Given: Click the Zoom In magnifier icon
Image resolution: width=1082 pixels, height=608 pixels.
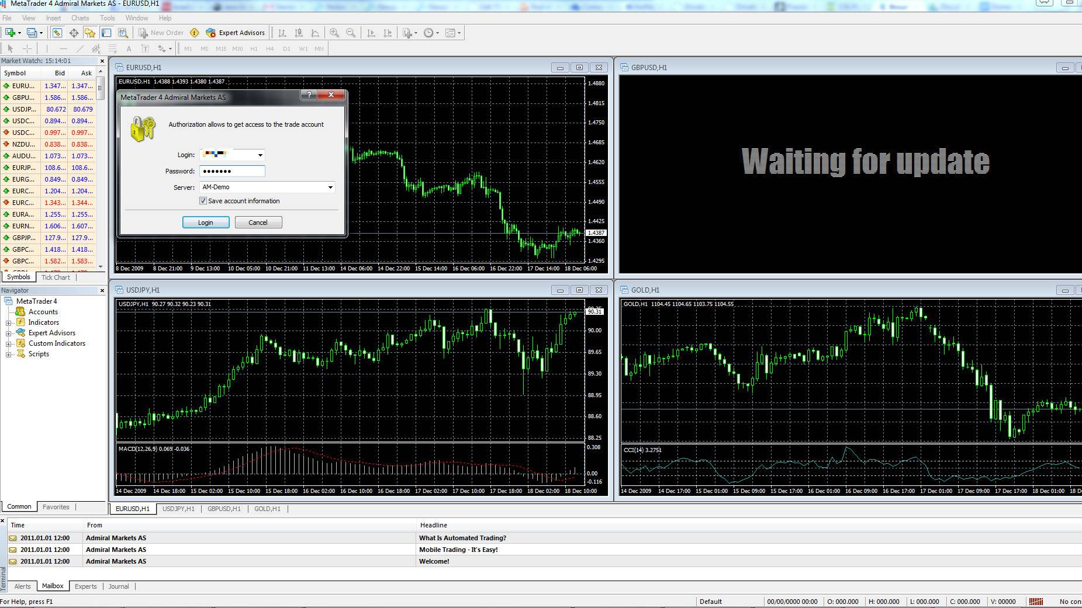Looking at the screenshot, I should tap(334, 33).
